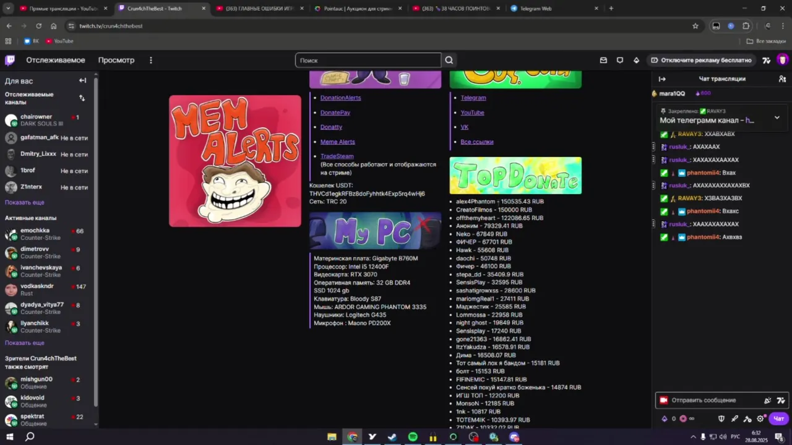Click the purple Chat button
The width and height of the screenshot is (792, 445).
[778, 418]
